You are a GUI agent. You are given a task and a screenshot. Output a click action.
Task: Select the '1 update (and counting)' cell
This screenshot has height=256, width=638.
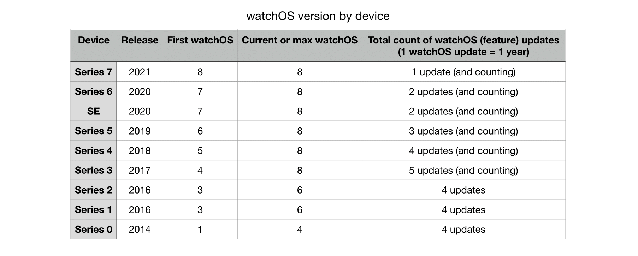coord(463,72)
